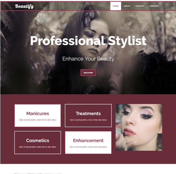Viewport: 176px width, 174px height.
Task: Click description text under Manicures
Action: tap(38, 120)
